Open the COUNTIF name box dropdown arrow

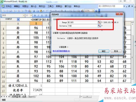point(18,19)
